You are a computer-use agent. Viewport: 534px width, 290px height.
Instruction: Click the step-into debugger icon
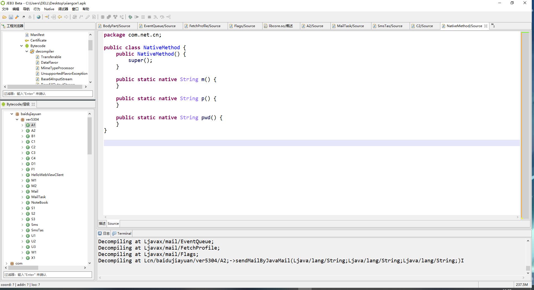tap(156, 17)
